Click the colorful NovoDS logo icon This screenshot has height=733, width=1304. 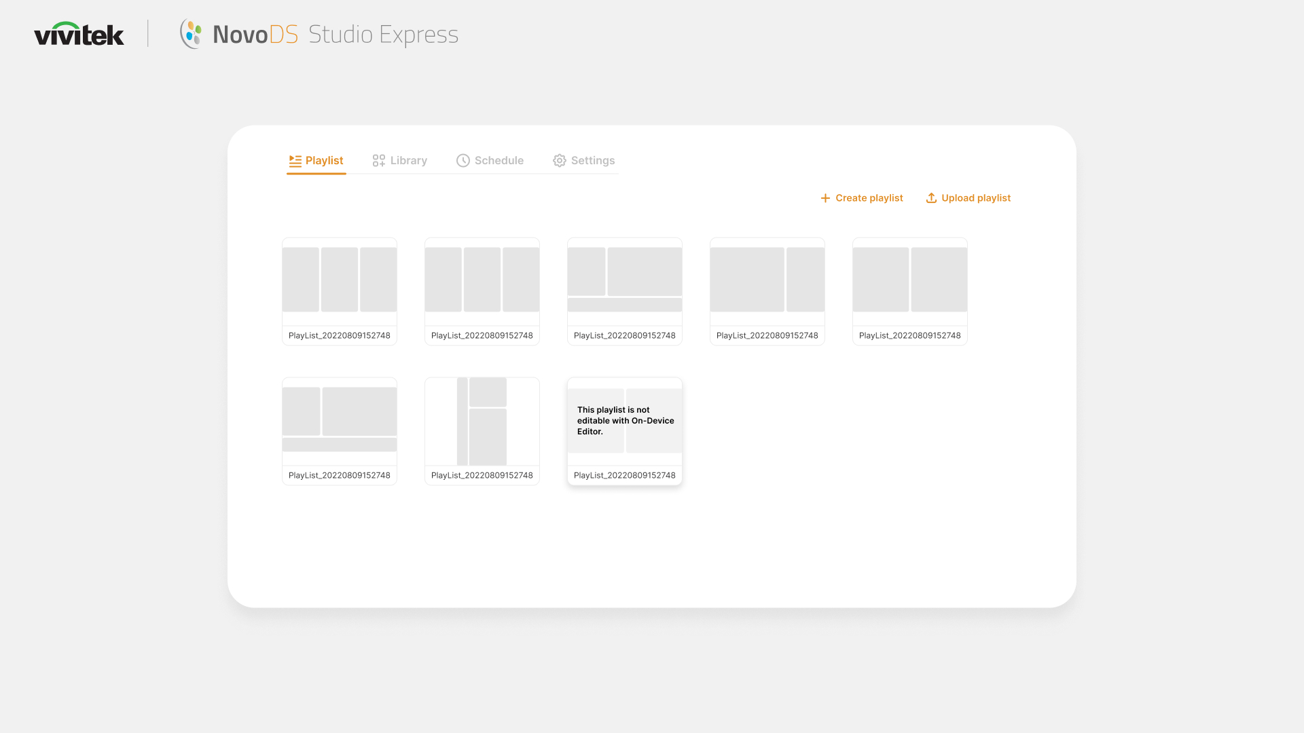[192, 34]
